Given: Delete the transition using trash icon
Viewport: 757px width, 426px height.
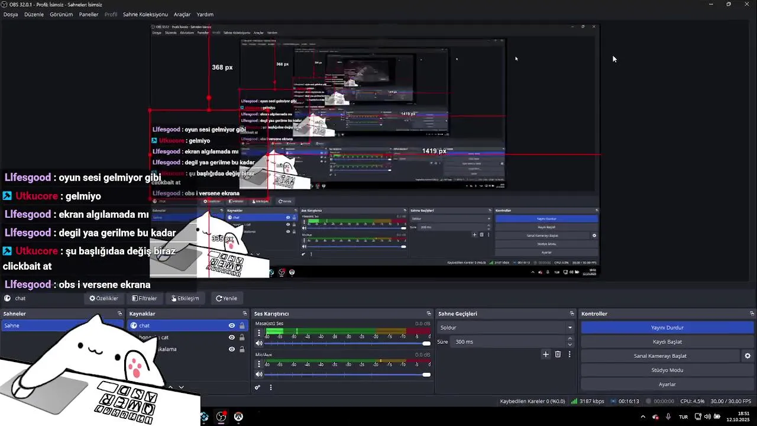Looking at the screenshot, I should tap(558, 354).
